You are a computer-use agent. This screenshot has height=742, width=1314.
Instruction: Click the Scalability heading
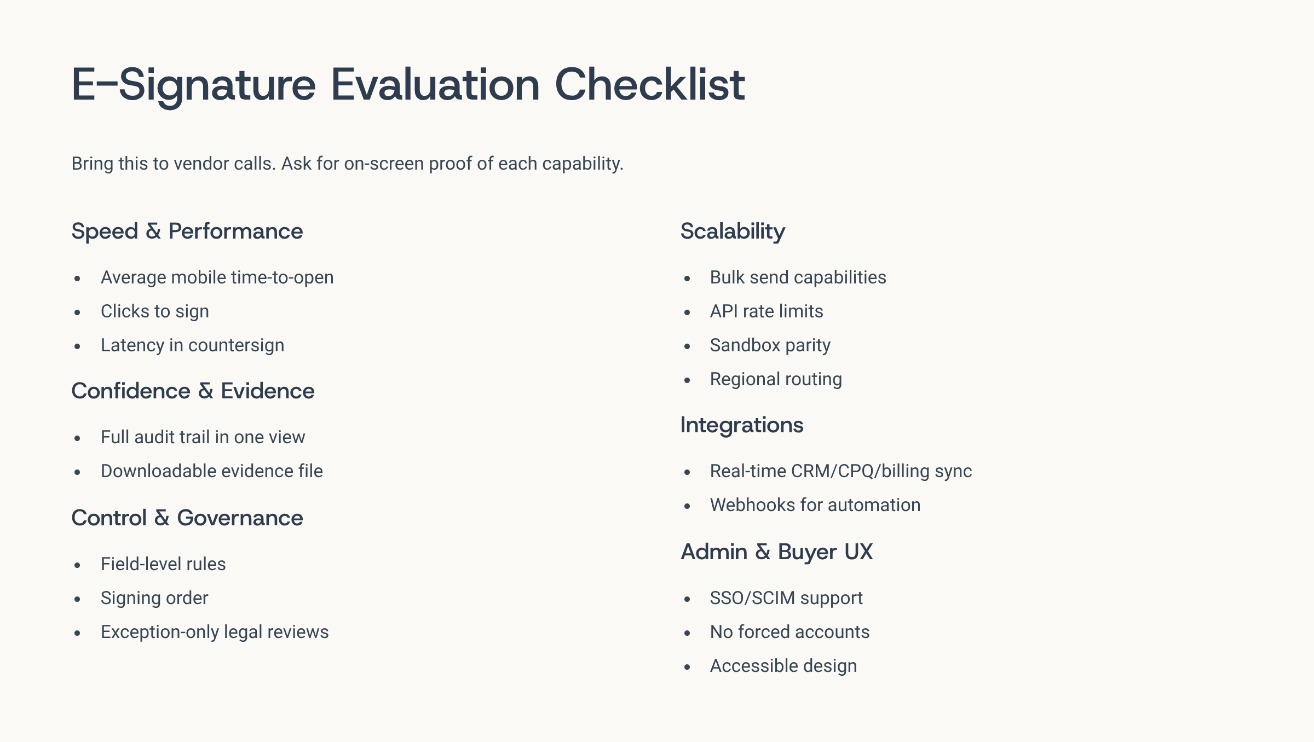pyautogui.click(x=733, y=231)
